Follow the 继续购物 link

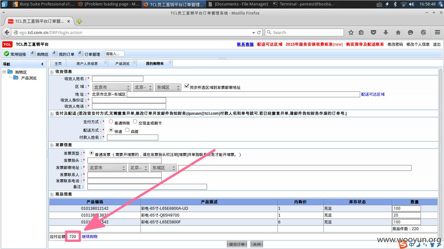89,236
